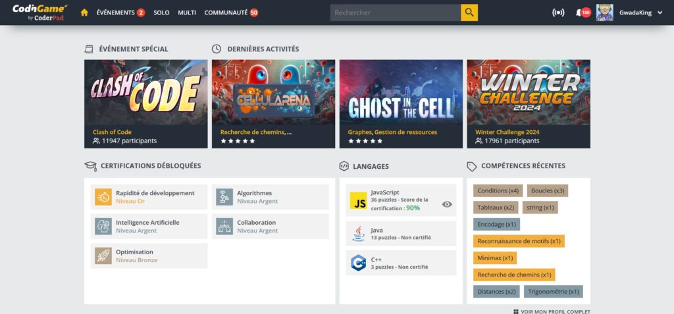The width and height of the screenshot is (674, 314).
Task: Click the 90% JavaScript certification score
Action: [413, 208]
